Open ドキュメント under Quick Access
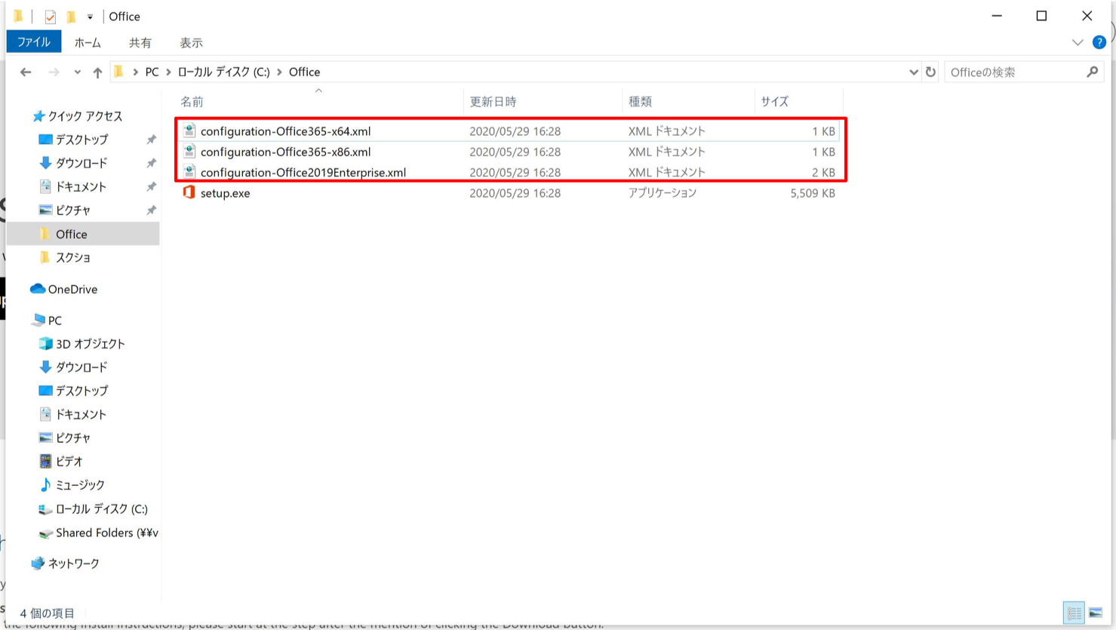 click(81, 186)
